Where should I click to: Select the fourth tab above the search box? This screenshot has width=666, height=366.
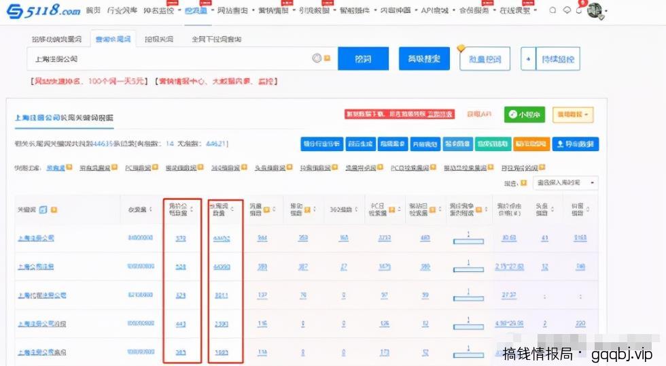point(216,39)
